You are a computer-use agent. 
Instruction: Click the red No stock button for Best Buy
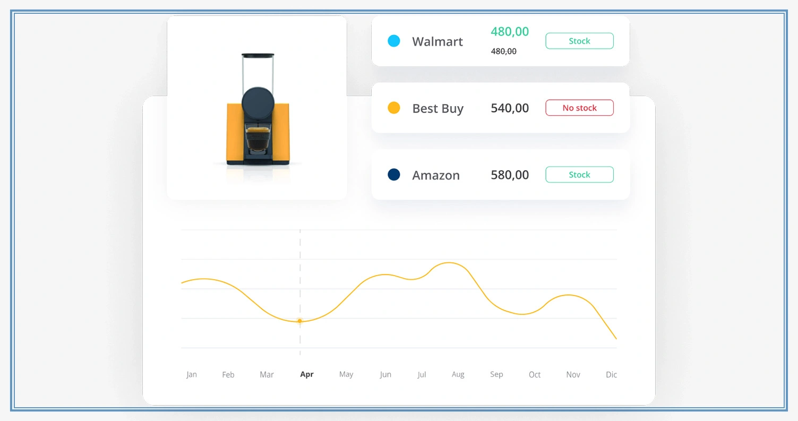click(579, 108)
